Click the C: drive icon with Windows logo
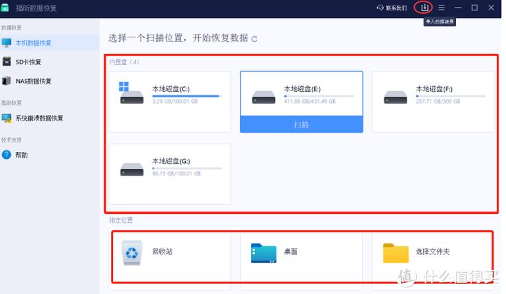The width and height of the screenshot is (506, 294). 132,93
